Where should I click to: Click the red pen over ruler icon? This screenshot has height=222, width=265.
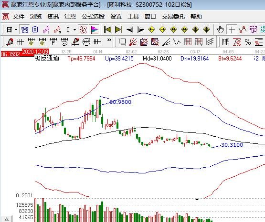coord(75,42)
